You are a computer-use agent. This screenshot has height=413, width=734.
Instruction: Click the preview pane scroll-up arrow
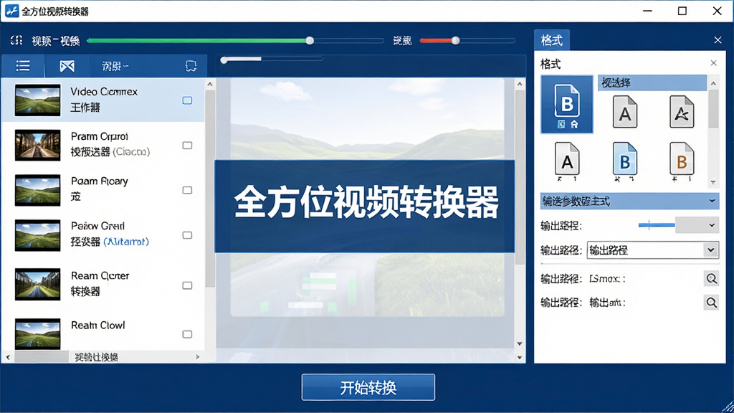[520, 84]
